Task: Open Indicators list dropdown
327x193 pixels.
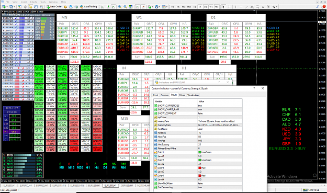Action: click(151, 7)
